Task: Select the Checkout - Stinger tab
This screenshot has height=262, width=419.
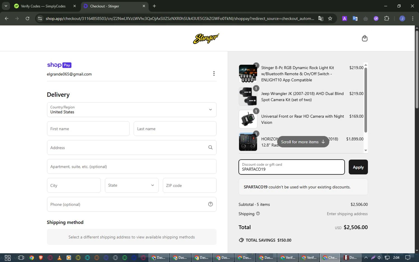Action: [x=105, y=6]
